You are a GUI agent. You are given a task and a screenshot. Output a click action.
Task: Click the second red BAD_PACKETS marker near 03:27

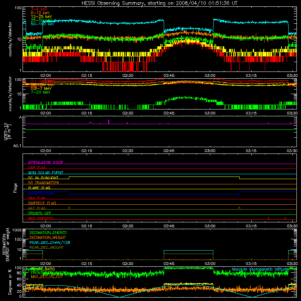click(285, 218)
